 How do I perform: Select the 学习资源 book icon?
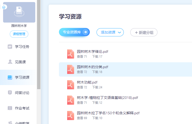[x=10, y=77]
